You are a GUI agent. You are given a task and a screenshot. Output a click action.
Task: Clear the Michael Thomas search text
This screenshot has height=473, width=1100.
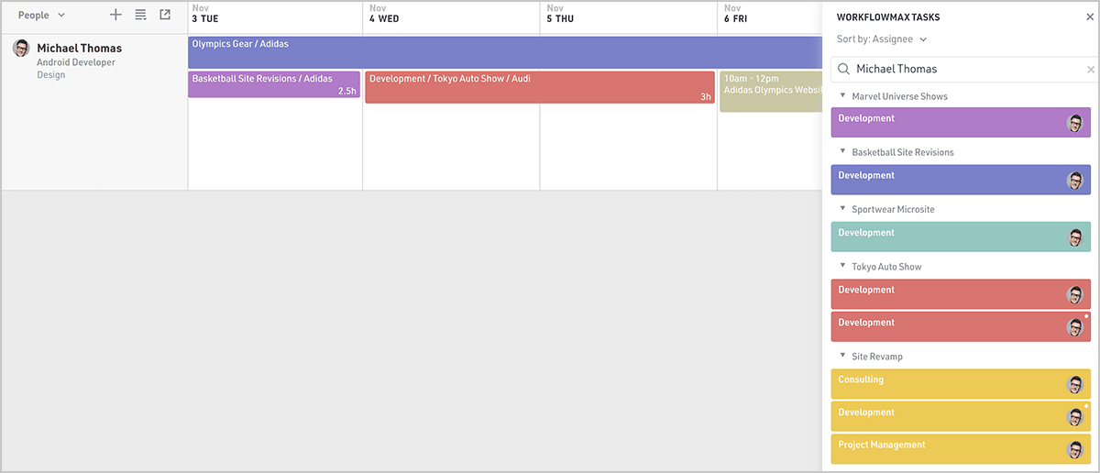point(1091,70)
